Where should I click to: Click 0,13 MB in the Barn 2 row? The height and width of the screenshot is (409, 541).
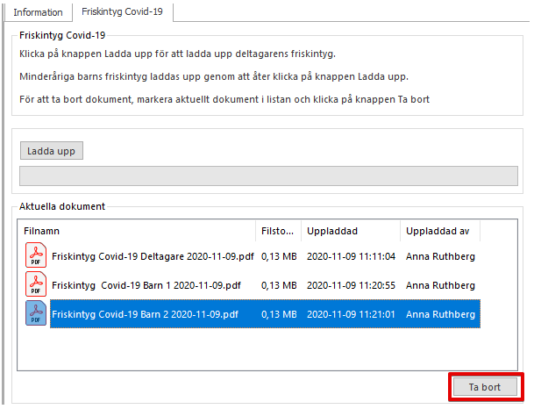[x=279, y=314]
